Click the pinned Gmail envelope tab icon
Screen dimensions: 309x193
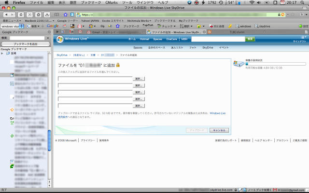pyautogui.click(x=80, y=32)
